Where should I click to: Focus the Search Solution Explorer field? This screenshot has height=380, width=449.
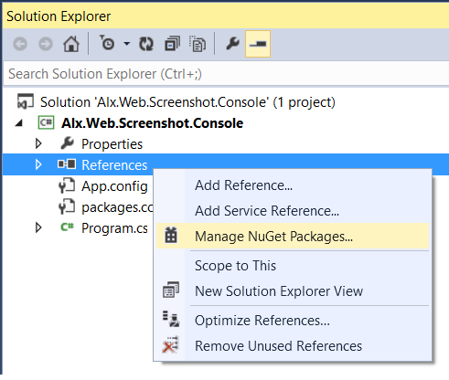[x=226, y=74]
